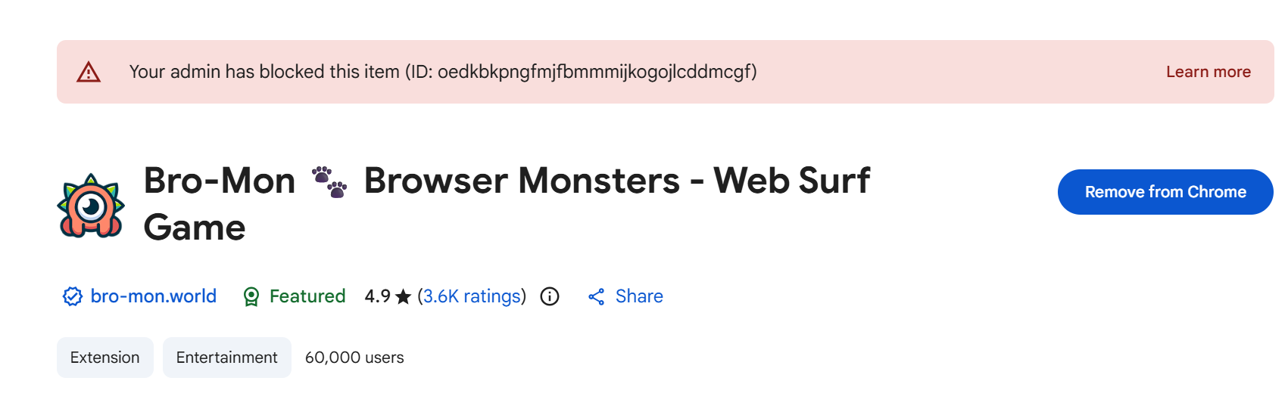Image resolution: width=1288 pixels, height=415 pixels.
Task: Click the ratings info circle icon
Action: 550,296
